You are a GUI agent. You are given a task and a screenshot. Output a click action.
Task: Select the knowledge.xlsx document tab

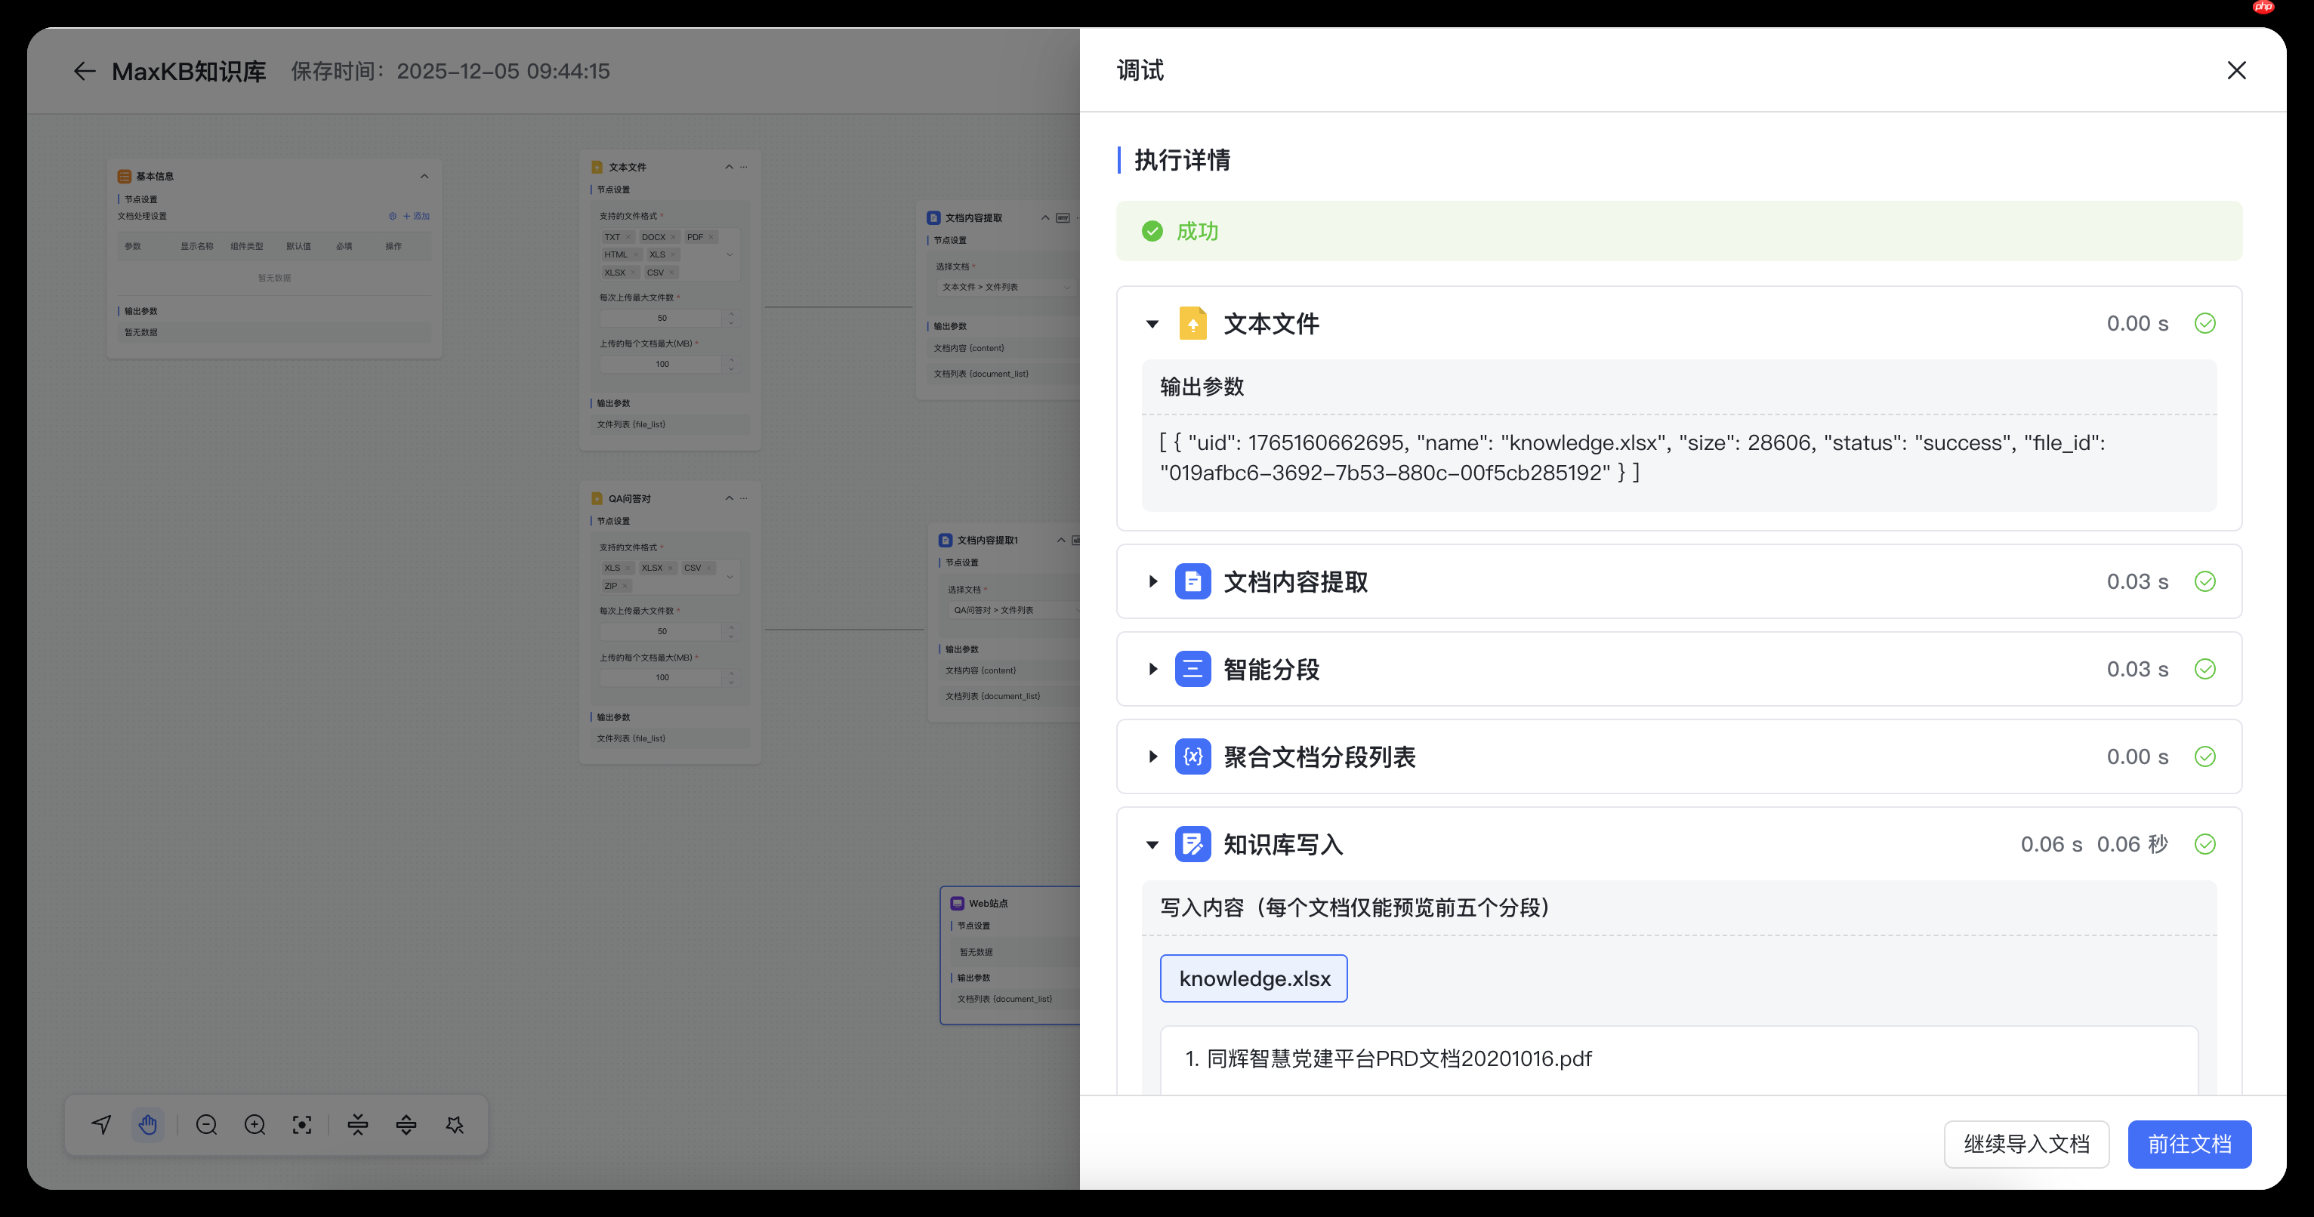1254,978
